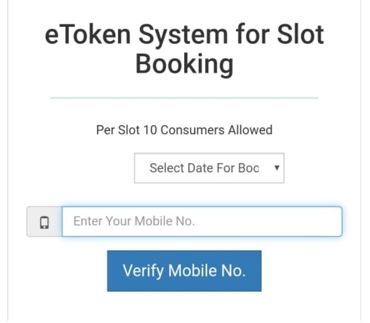Click the gray phone icon addon box
This screenshot has width=370, height=323.
pyautogui.click(x=44, y=222)
